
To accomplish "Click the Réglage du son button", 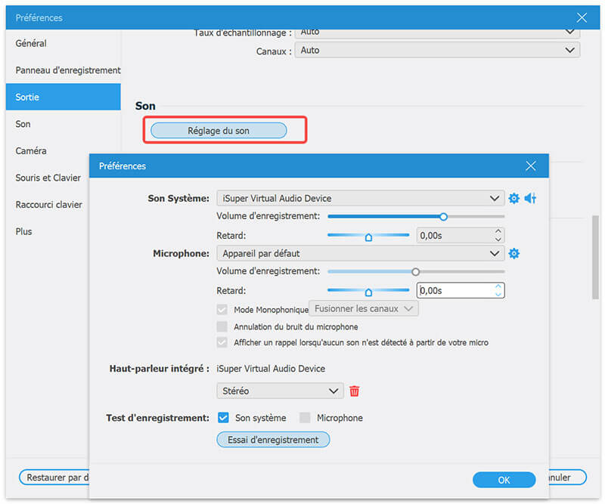I will click(219, 131).
